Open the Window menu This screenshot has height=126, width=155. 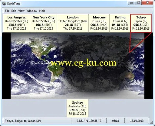[x=32, y=11]
